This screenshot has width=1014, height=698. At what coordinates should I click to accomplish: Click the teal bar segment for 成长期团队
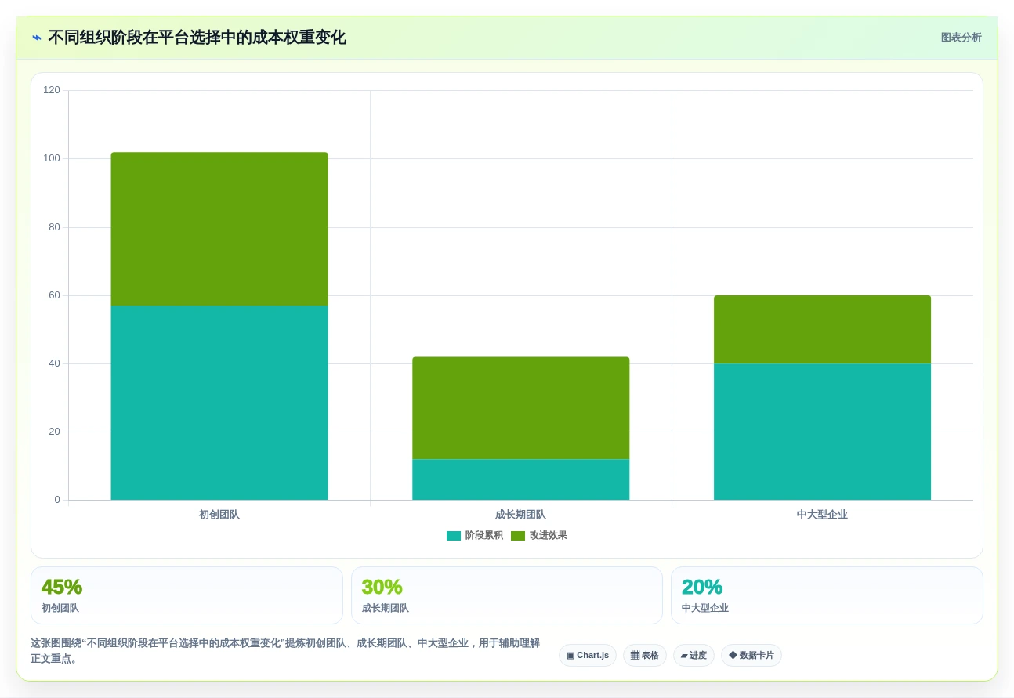pyautogui.click(x=520, y=479)
